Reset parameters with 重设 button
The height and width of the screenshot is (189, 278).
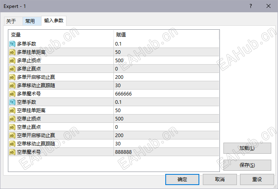tap(257, 179)
